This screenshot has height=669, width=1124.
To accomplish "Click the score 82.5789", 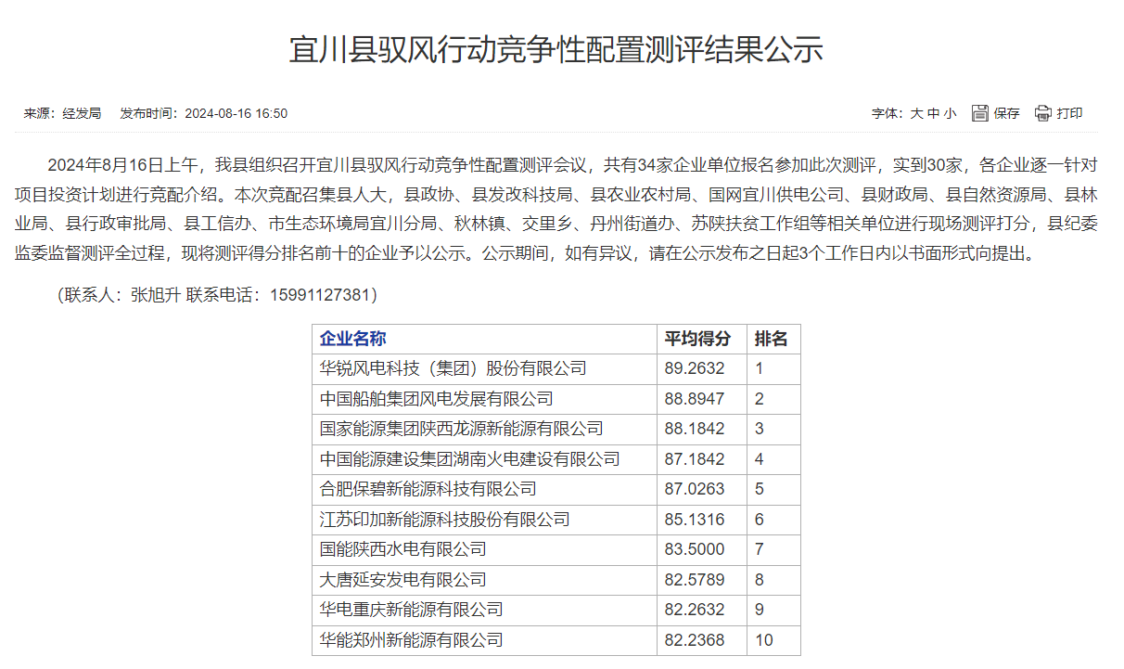I will (695, 579).
